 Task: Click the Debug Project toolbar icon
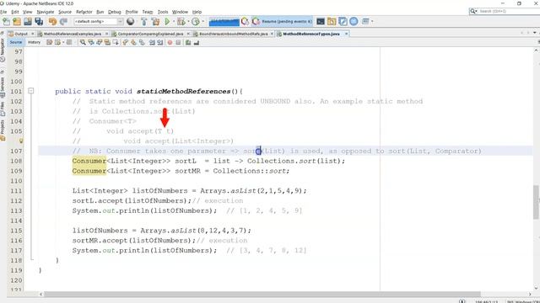pyautogui.click(x=181, y=22)
